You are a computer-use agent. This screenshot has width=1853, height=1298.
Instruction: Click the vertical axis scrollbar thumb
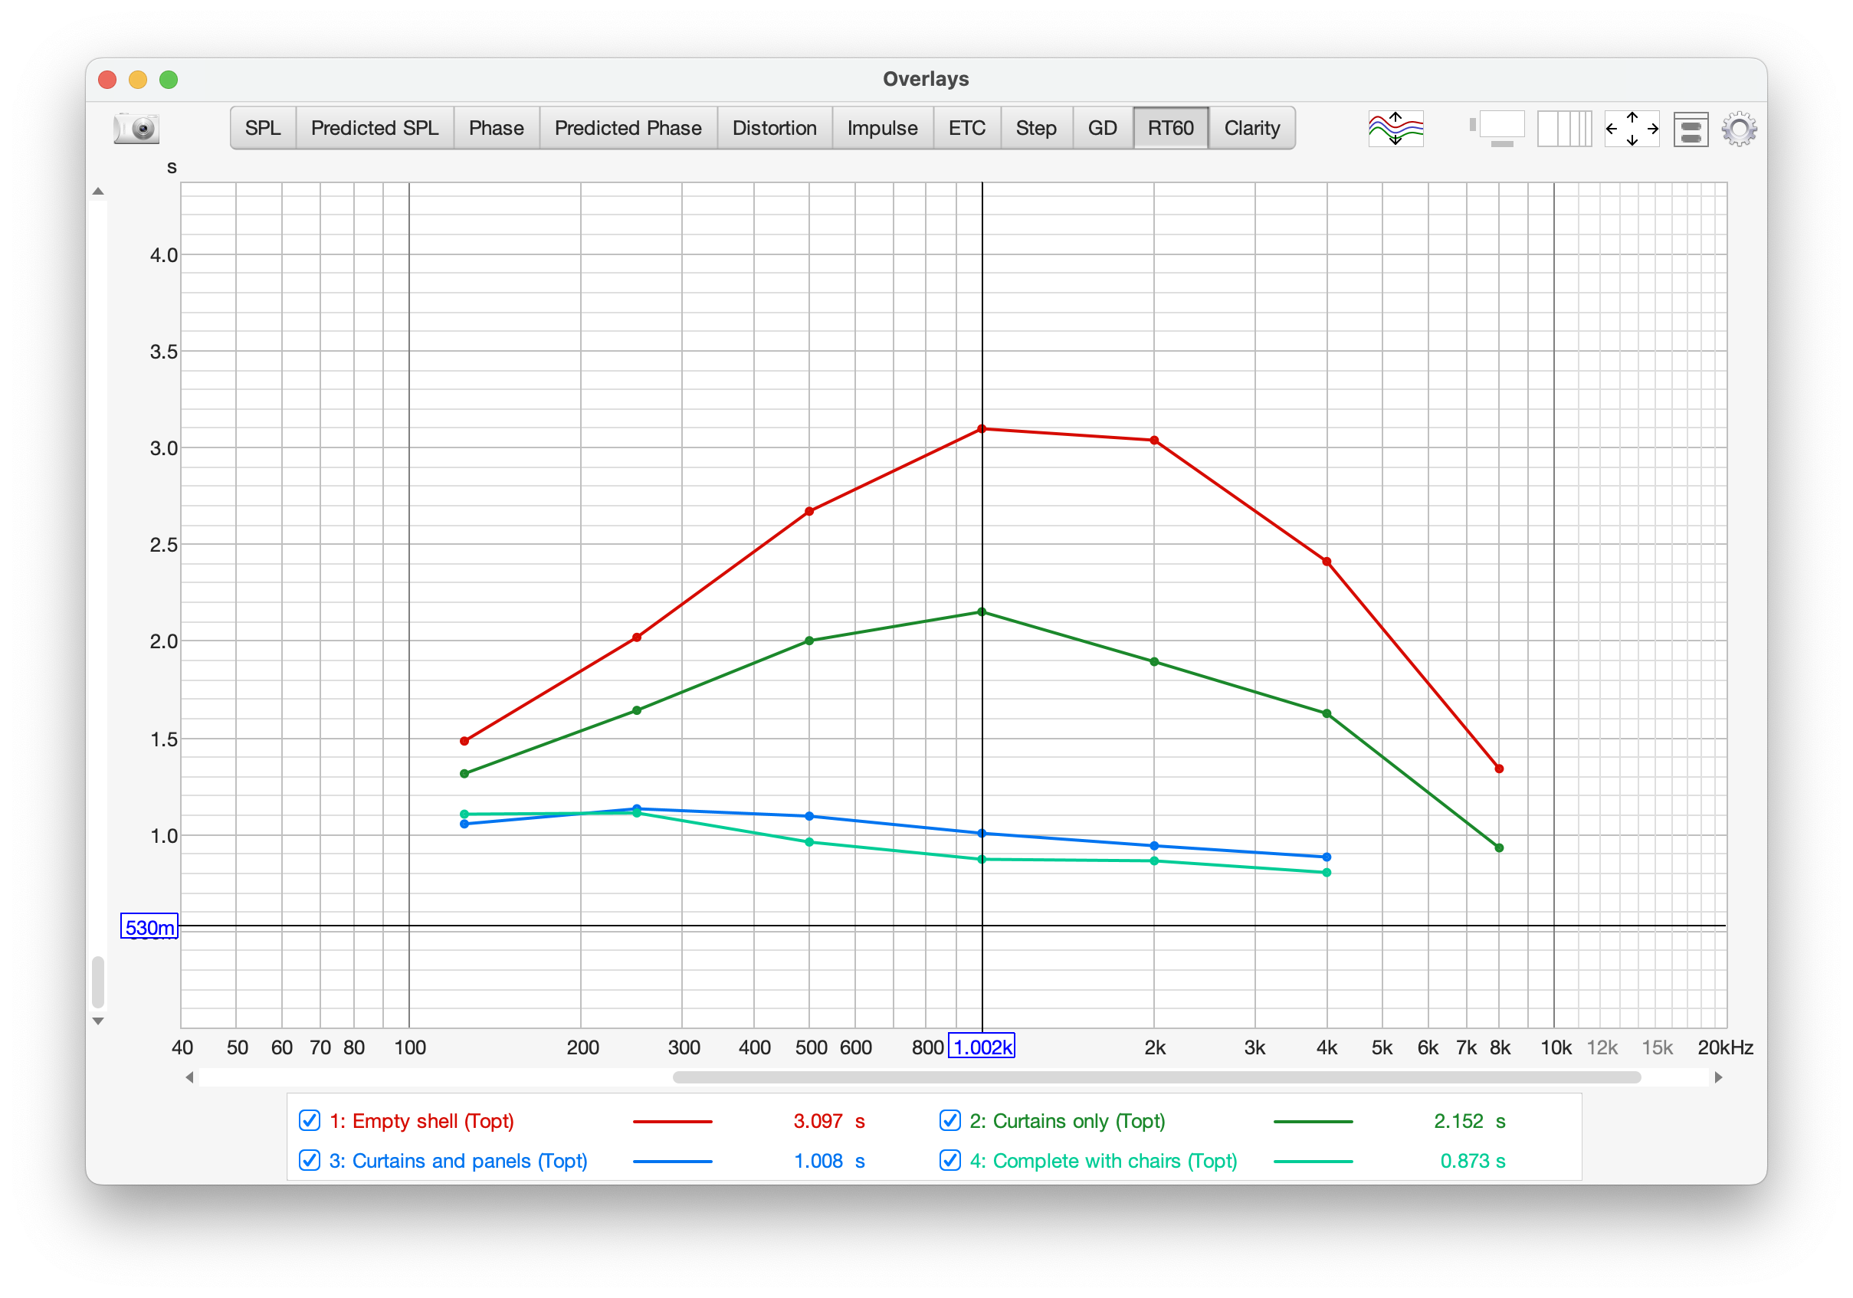point(98,982)
